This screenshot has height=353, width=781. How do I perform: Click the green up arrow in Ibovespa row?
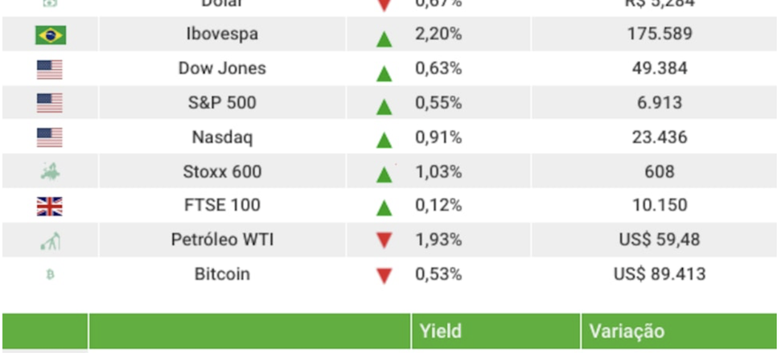tap(384, 39)
